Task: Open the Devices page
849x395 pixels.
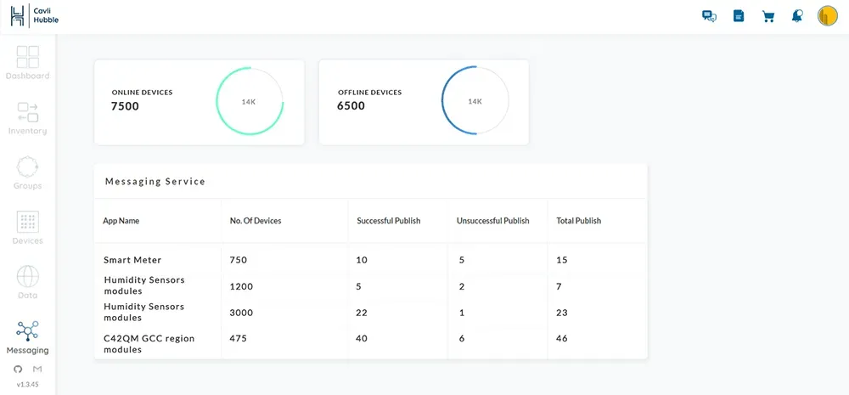Action: click(28, 228)
